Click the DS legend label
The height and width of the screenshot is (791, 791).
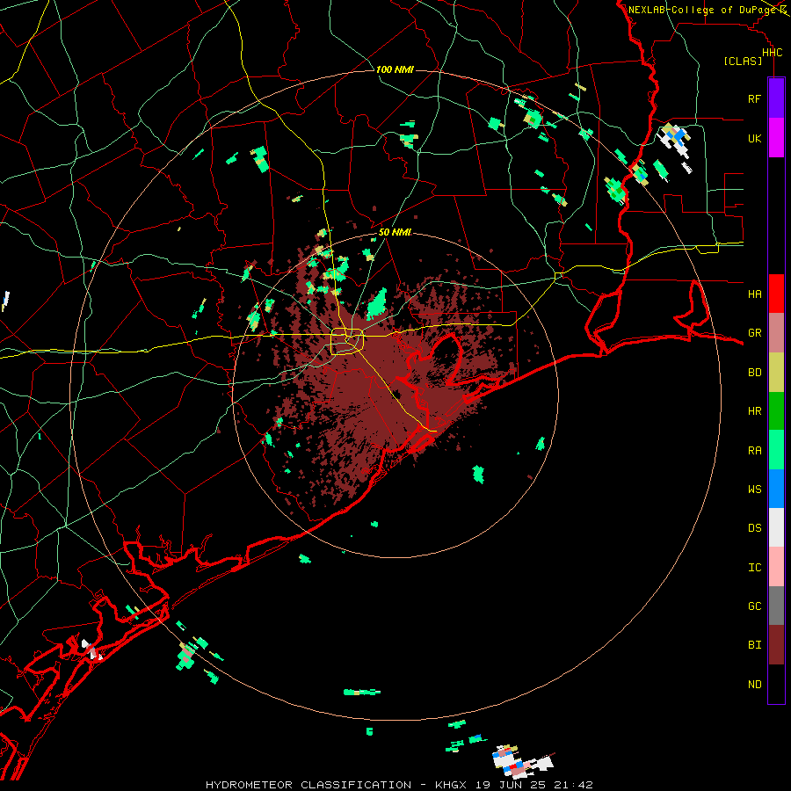coord(754,528)
